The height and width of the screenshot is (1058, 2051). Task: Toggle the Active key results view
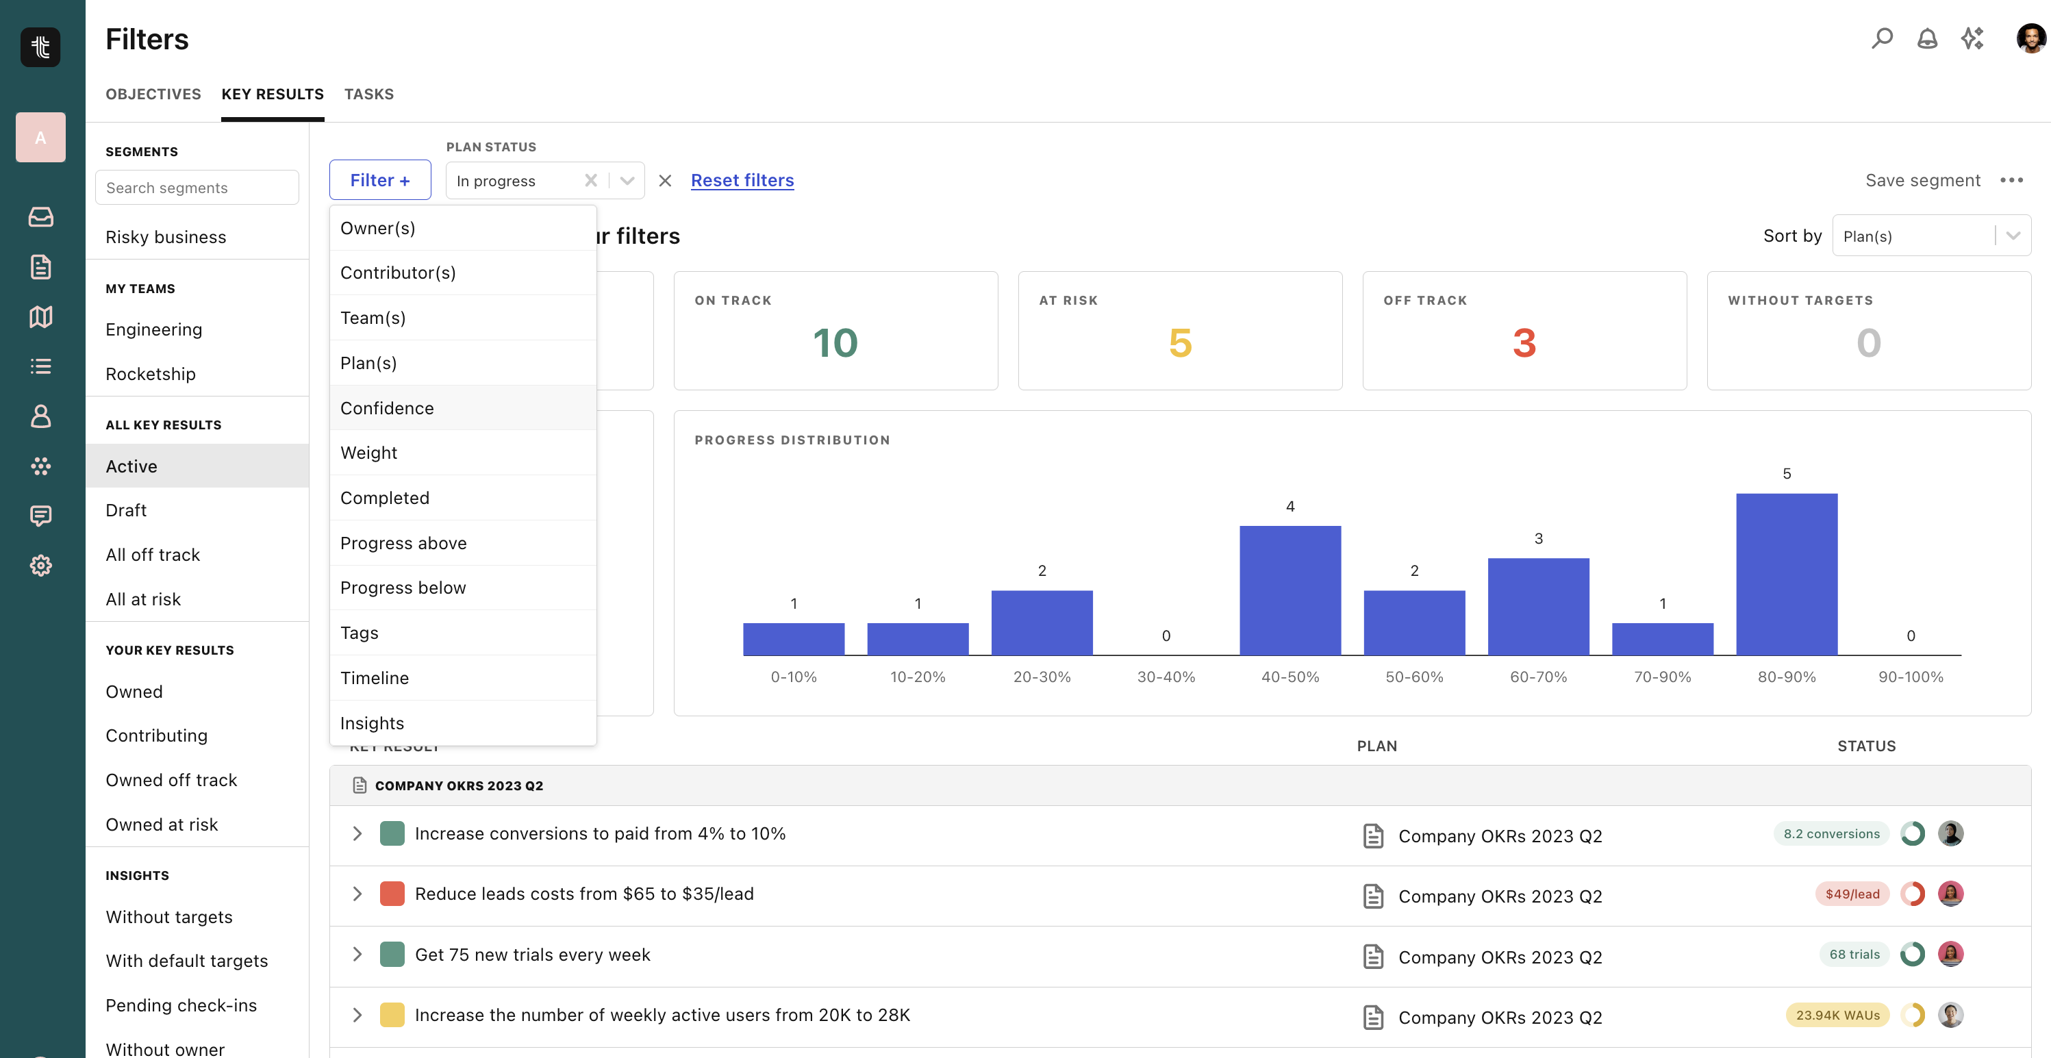pyautogui.click(x=131, y=466)
